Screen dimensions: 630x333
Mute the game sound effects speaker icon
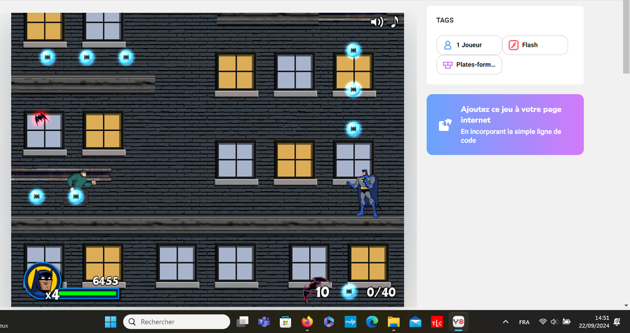[x=377, y=22]
